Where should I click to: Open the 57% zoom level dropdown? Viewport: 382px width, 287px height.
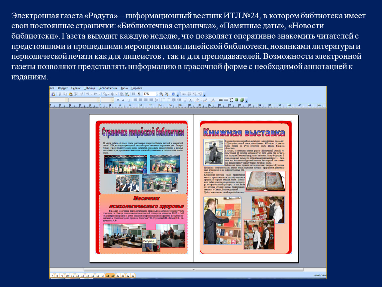pos(157,94)
